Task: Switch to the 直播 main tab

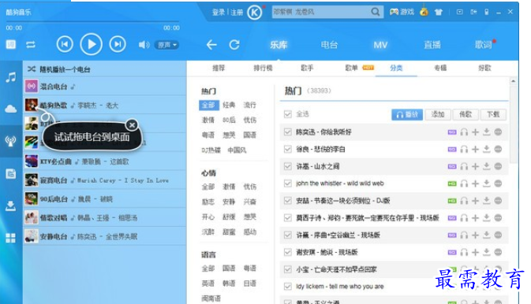Action: [432, 45]
